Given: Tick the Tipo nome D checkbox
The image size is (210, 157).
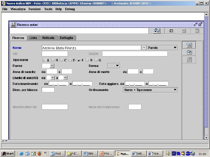Looking at the screenshot, I should tap(70, 60).
